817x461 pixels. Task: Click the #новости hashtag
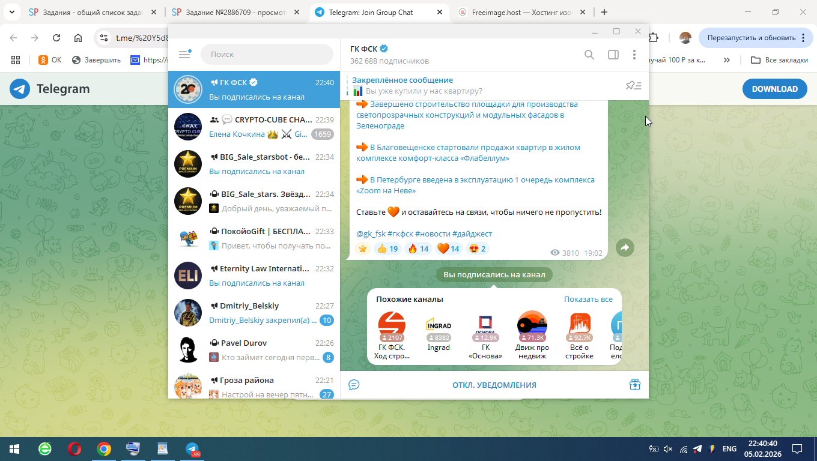[x=433, y=234]
